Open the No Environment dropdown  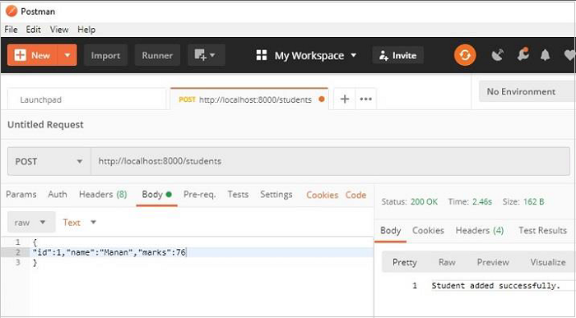(527, 91)
